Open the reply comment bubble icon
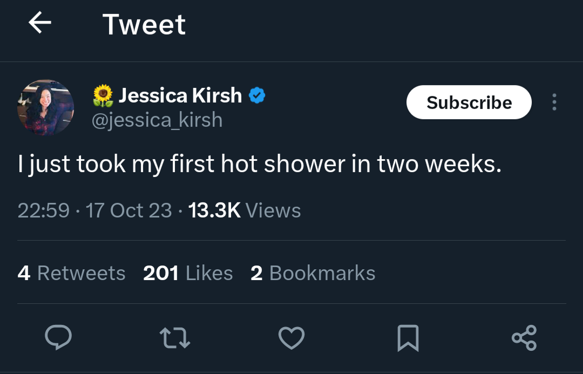This screenshot has height=374, width=583. (x=58, y=337)
